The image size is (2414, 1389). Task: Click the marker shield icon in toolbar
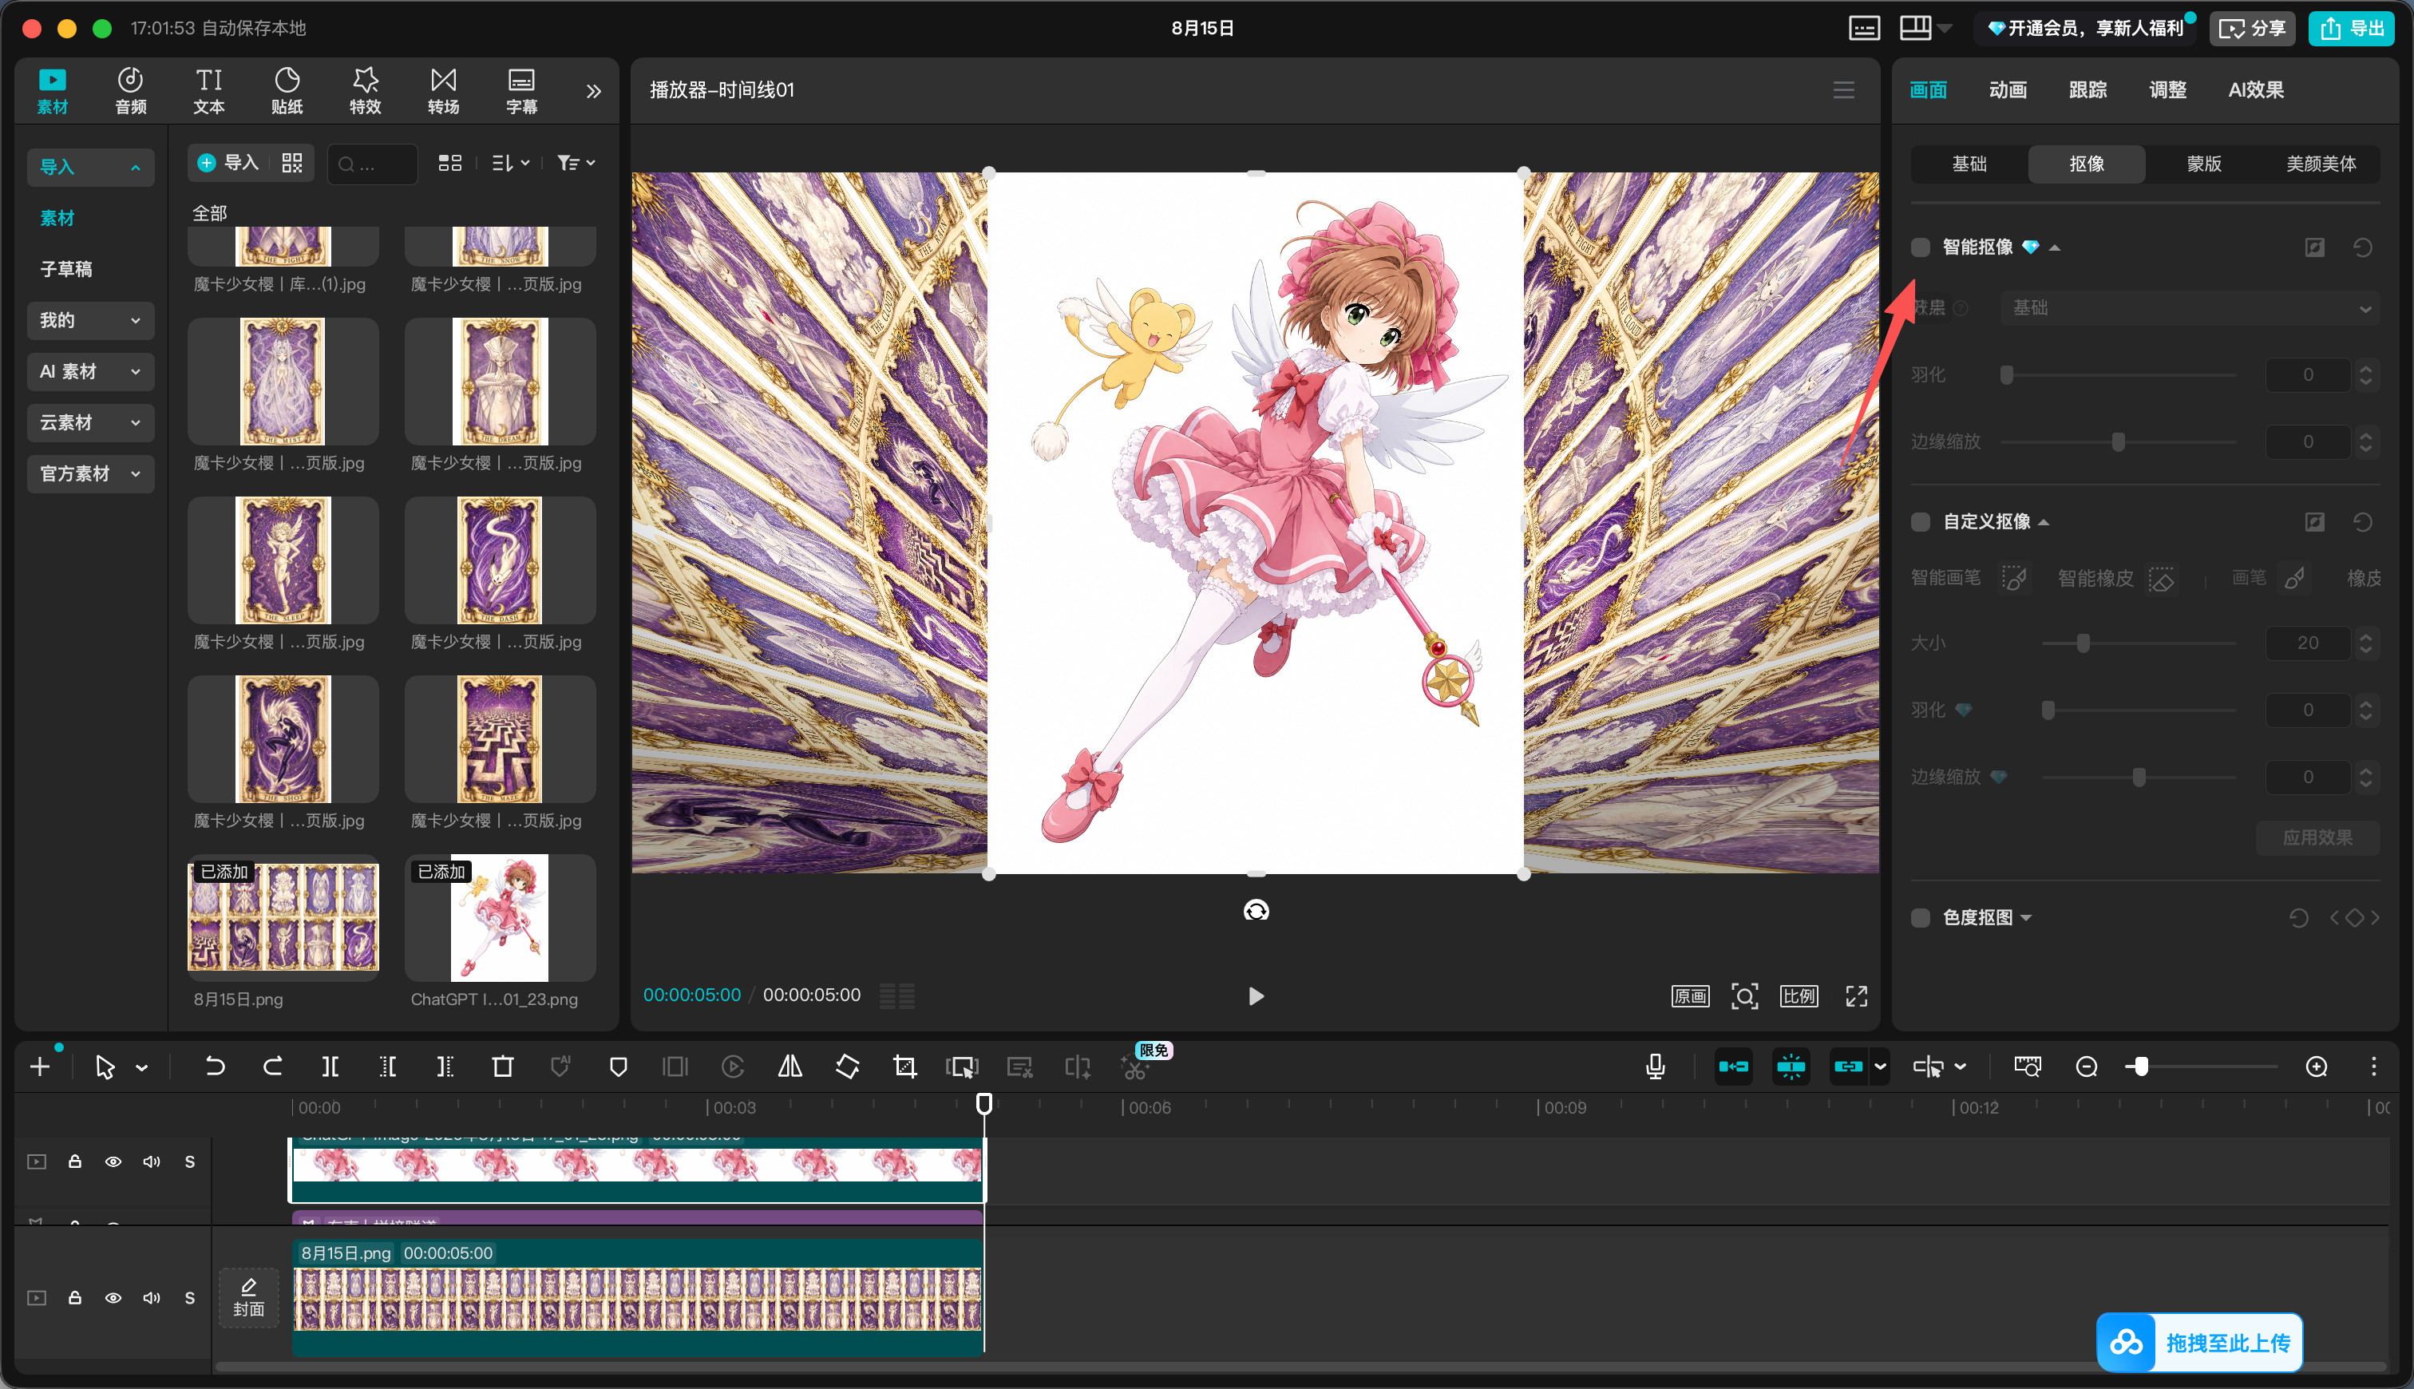618,1066
